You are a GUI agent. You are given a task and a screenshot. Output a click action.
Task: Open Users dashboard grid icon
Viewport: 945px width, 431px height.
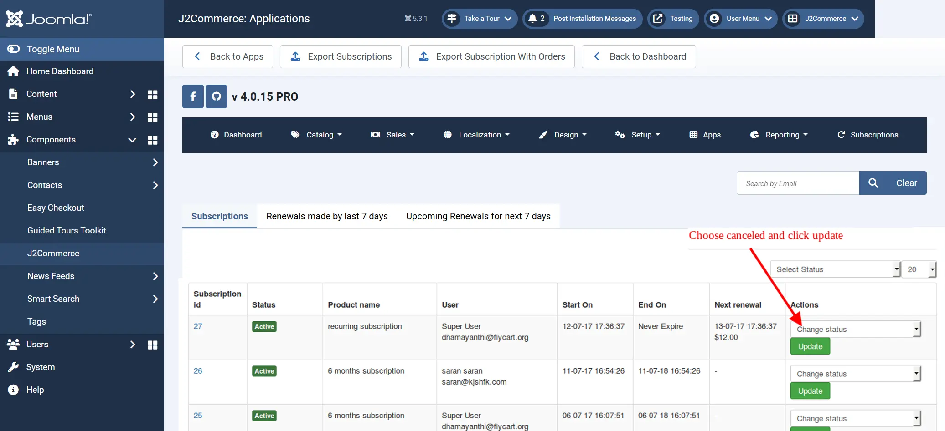pyautogui.click(x=153, y=345)
